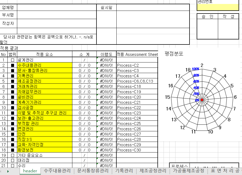Select the 부적합 관리 link cell
The image size is (242, 175).
(45, 123)
